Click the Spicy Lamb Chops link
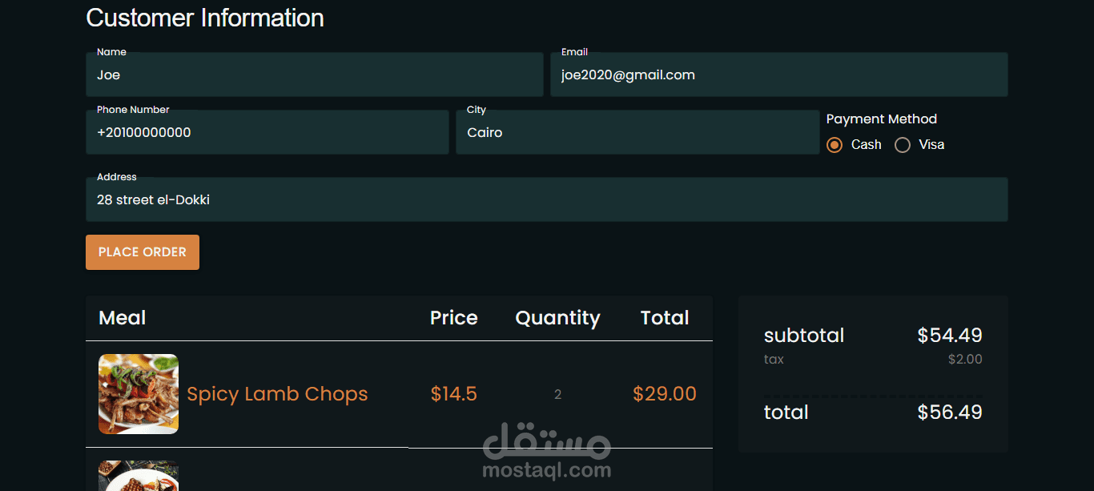The height and width of the screenshot is (491, 1094). click(277, 394)
